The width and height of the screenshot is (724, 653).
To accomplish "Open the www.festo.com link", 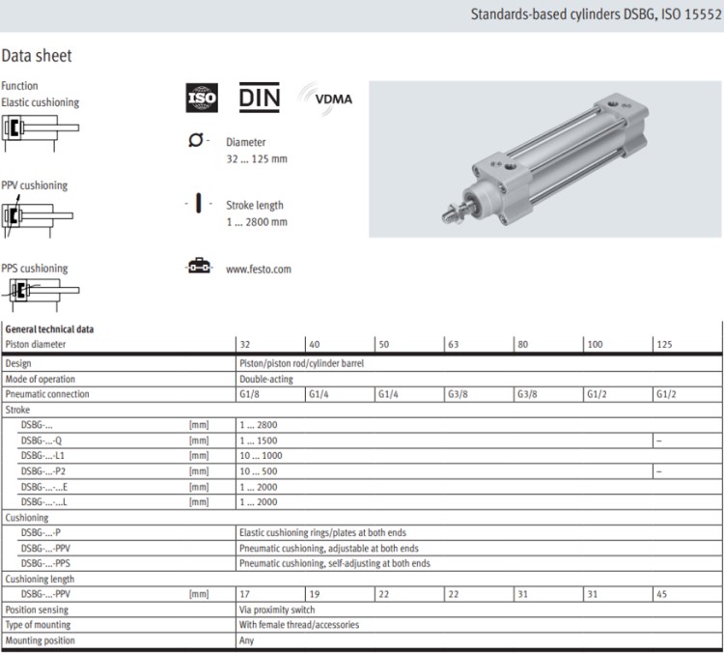I will click(x=258, y=270).
